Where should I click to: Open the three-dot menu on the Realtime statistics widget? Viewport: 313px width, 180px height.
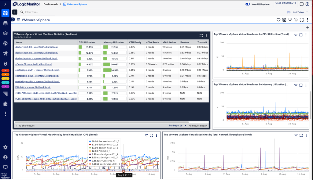click(206, 35)
